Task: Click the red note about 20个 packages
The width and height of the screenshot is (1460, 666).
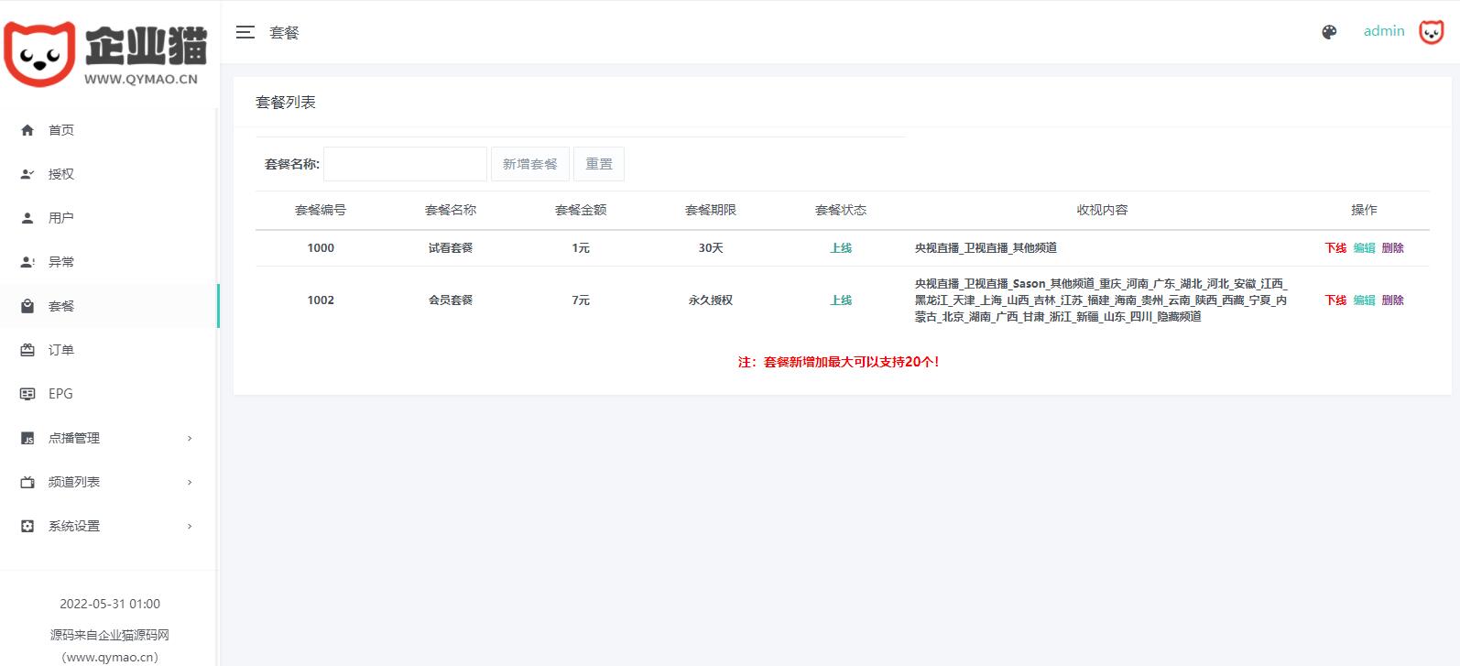Action: tap(839, 362)
